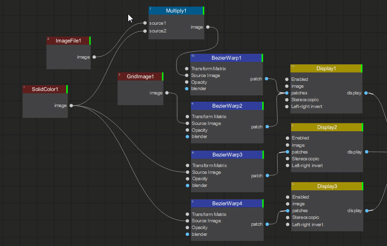The height and width of the screenshot is (246, 387).
Task: Click Display1 patches input port
Action: click(286, 93)
